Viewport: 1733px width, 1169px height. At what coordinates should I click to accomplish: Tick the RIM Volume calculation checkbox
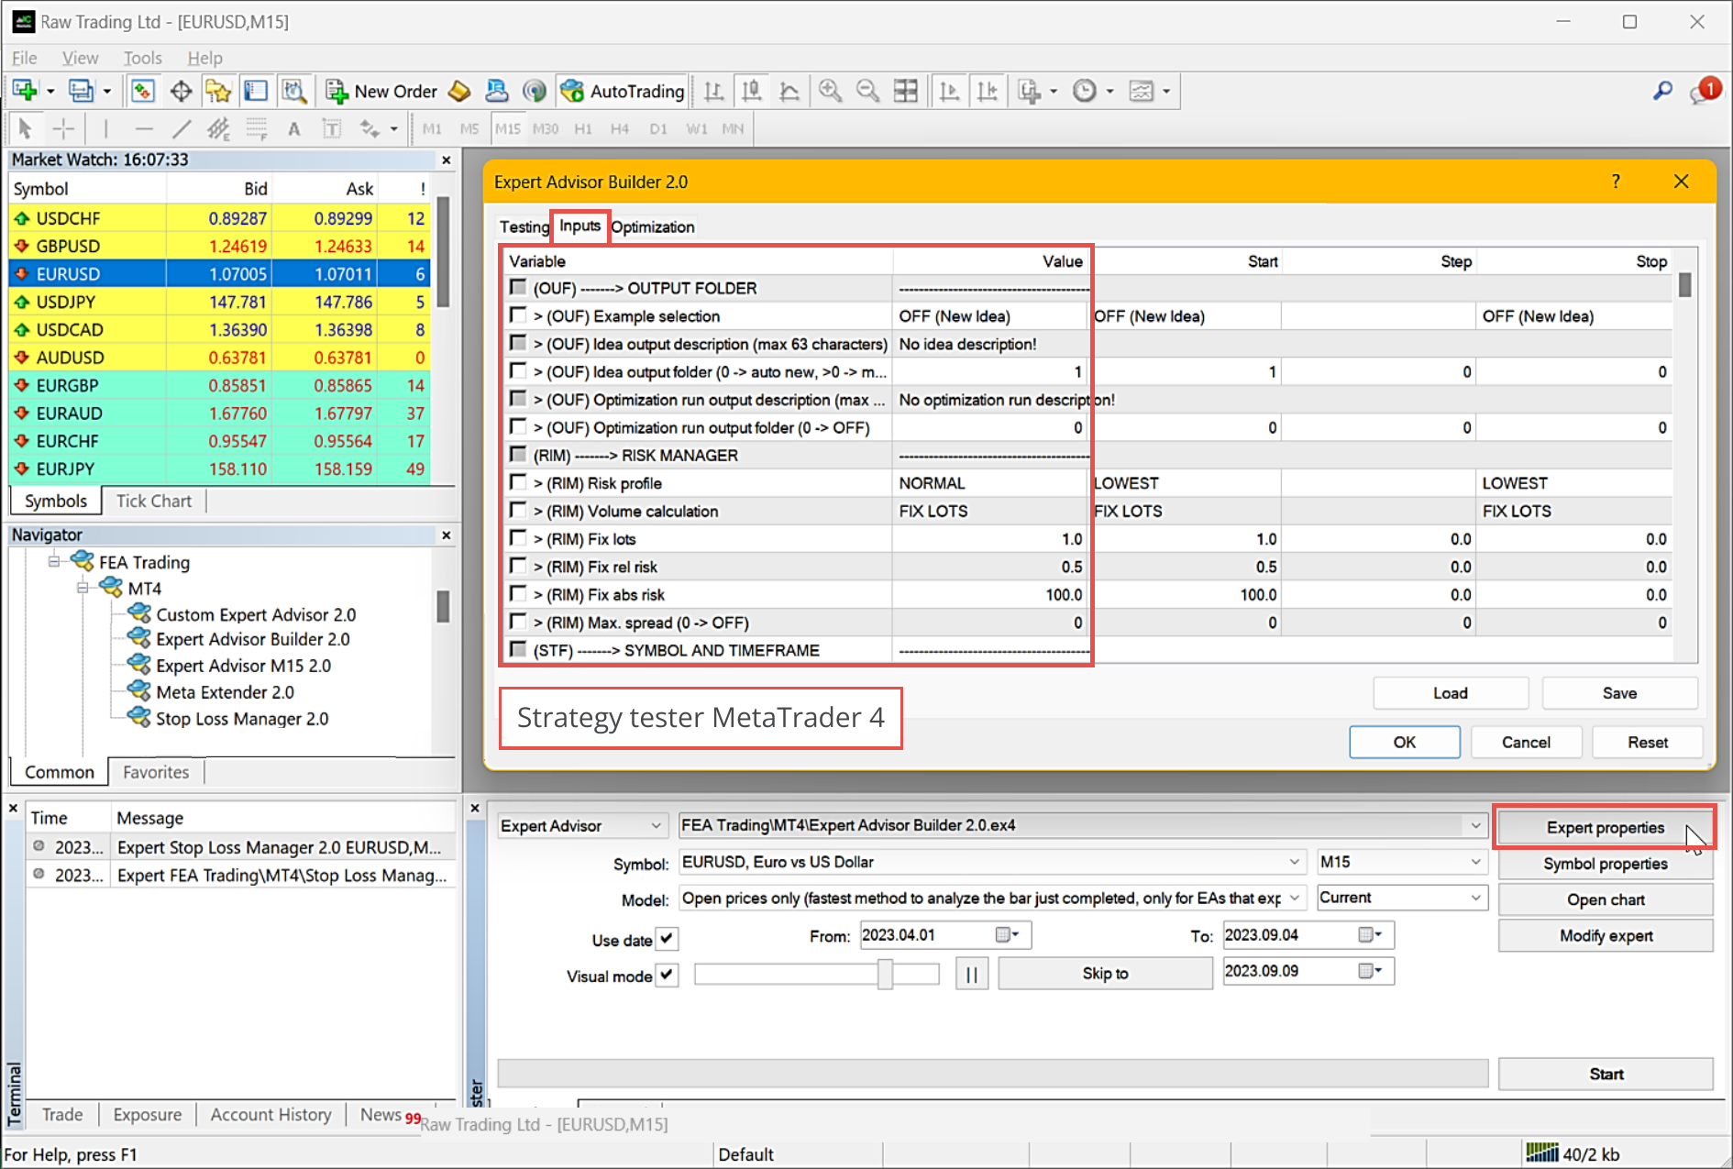tap(518, 510)
